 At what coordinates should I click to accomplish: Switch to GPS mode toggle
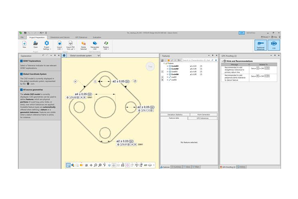(242, 33)
